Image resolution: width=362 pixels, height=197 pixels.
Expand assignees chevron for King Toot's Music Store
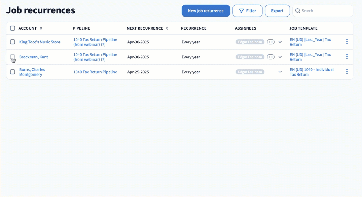click(x=280, y=42)
